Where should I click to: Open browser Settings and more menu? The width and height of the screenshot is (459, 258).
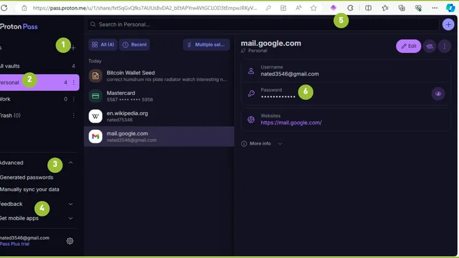(435, 8)
